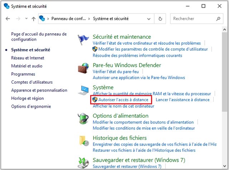Click Lancer l'assistance à distance
Viewport: 229px width, 170px height.
click(x=182, y=100)
